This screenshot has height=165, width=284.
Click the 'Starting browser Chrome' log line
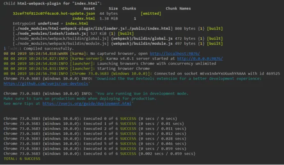(77, 68)
